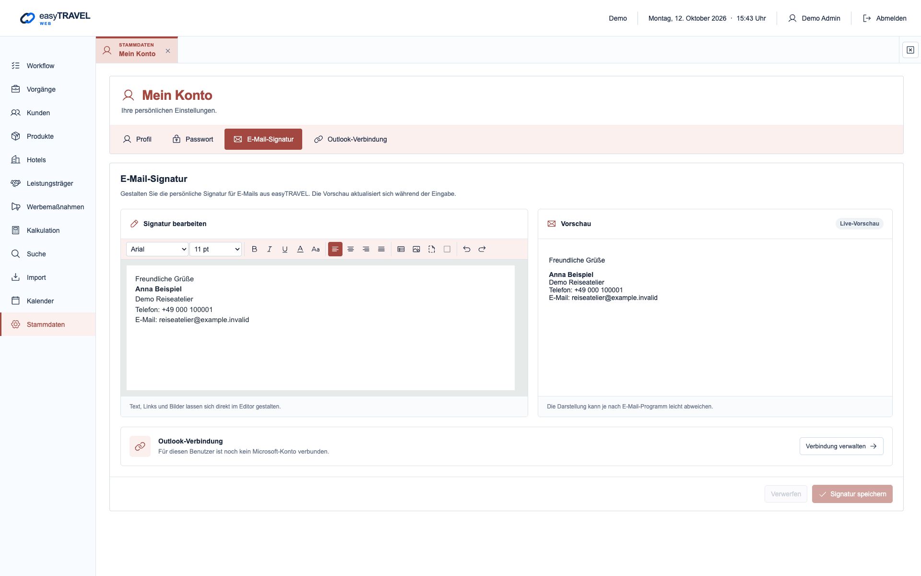Align signature text right
The width and height of the screenshot is (921, 576).
pos(366,249)
